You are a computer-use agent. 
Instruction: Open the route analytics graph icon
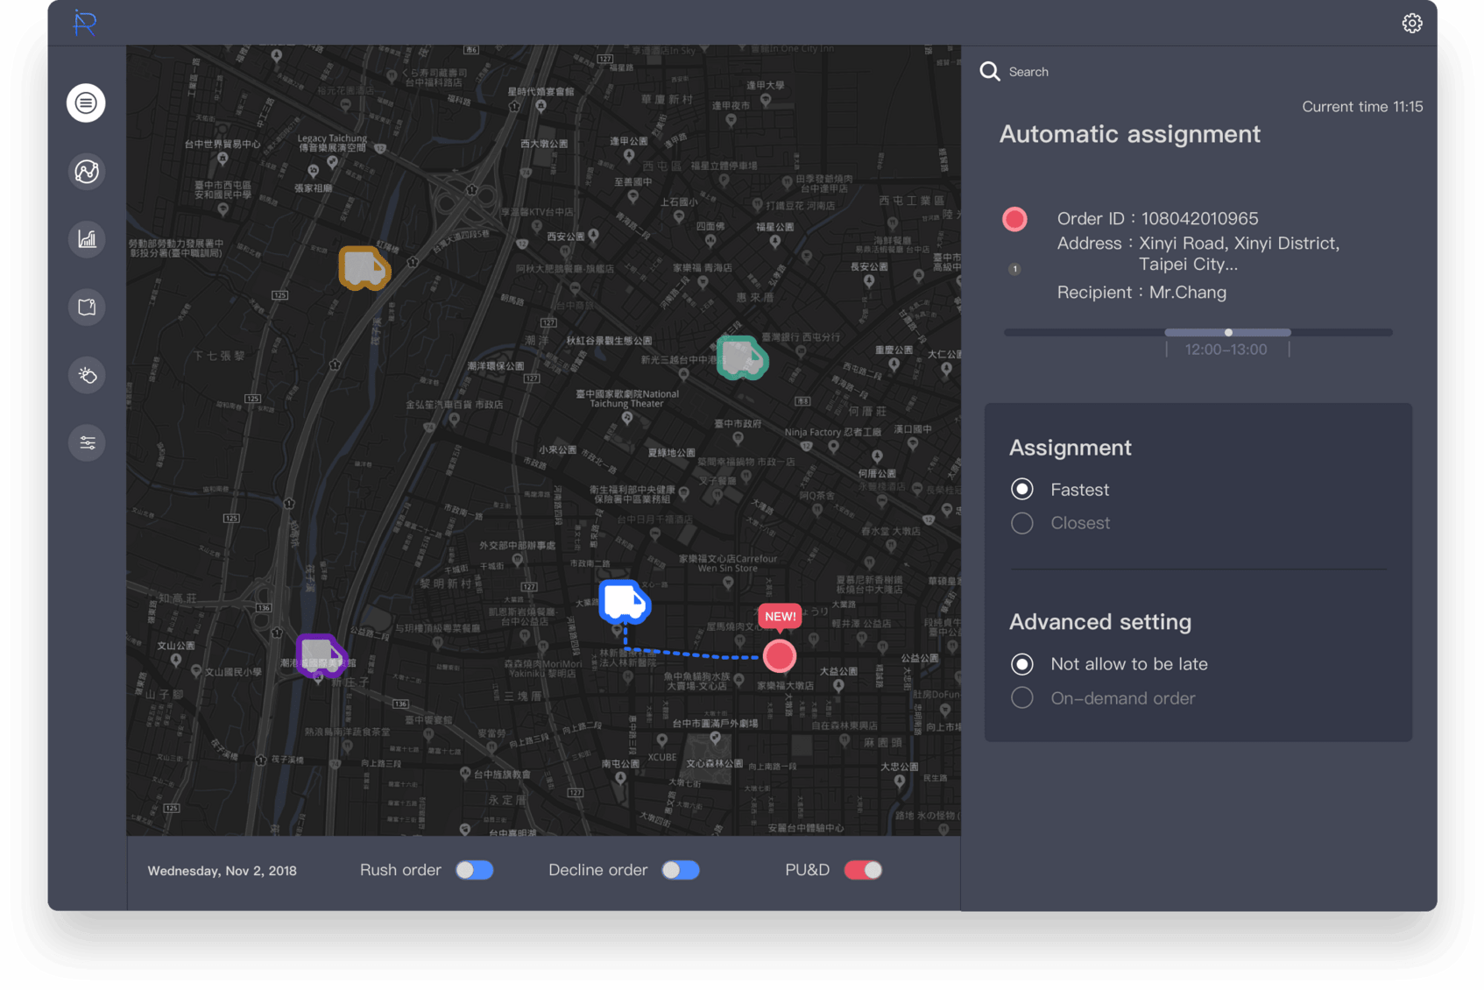[87, 172]
